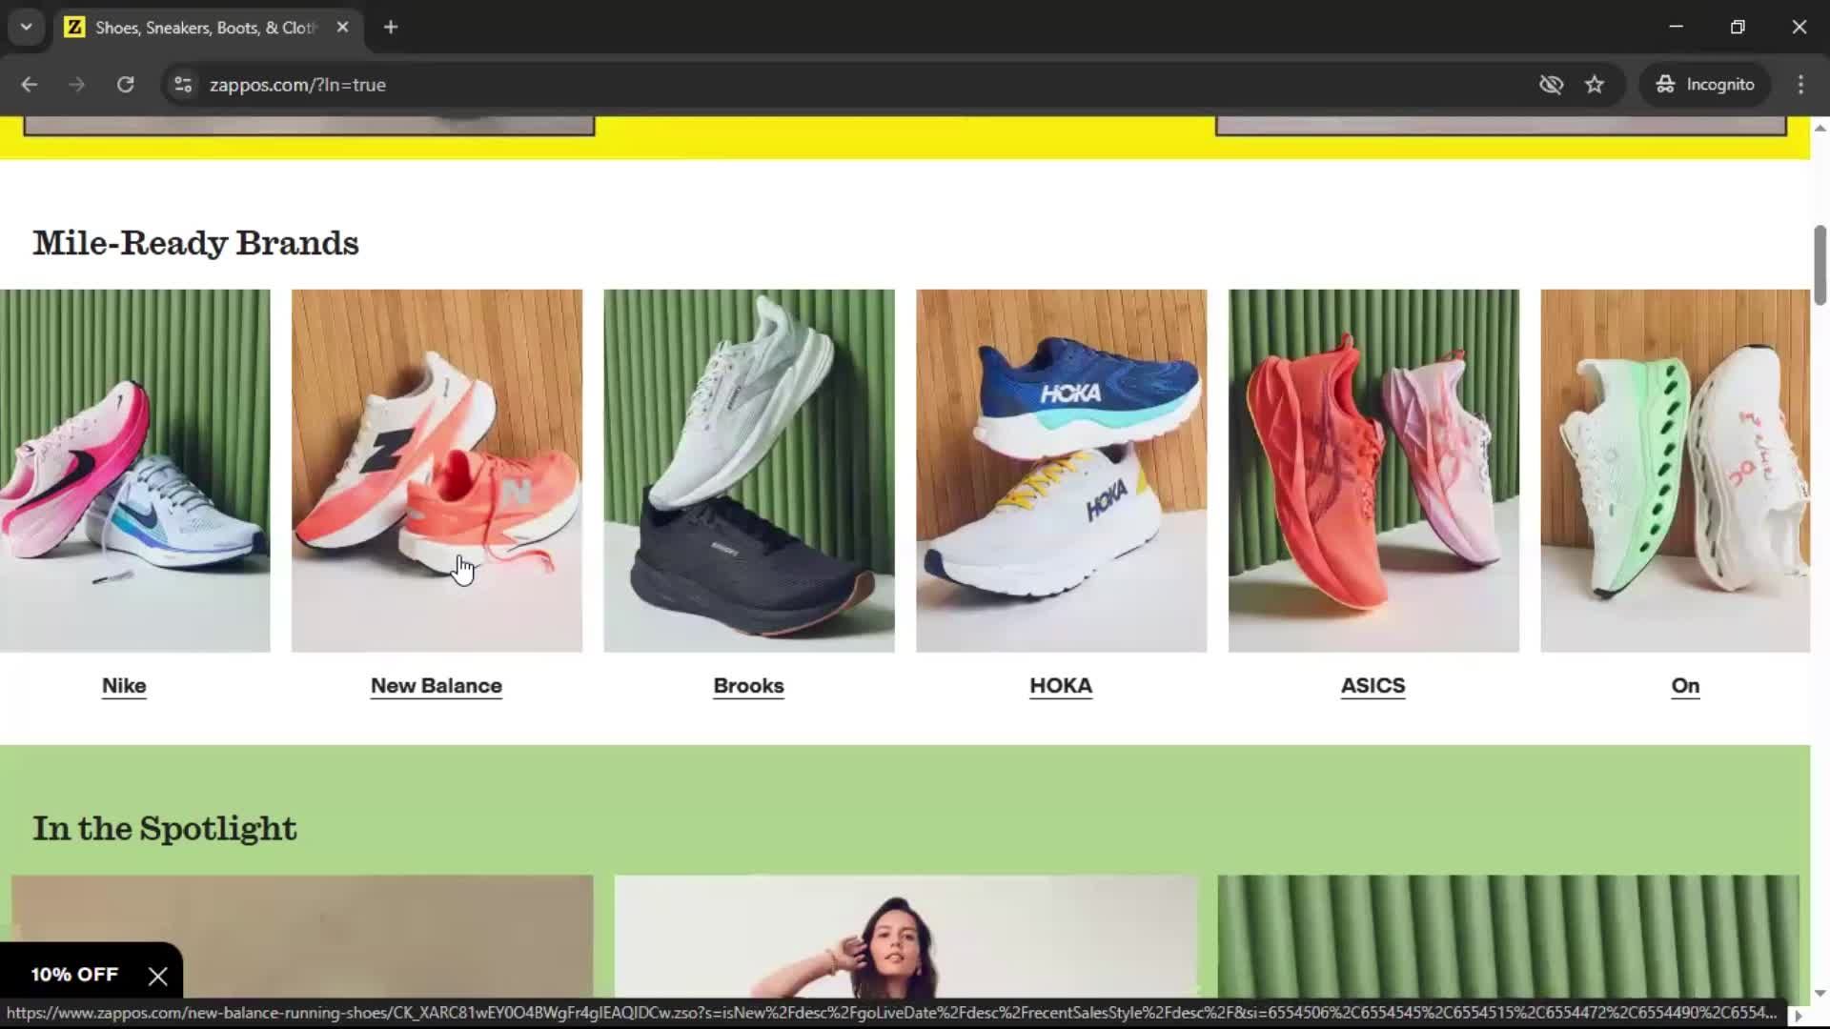Click the scrollbar up arrow
Image resolution: width=1830 pixels, height=1029 pixels.
pos(1820,127)
